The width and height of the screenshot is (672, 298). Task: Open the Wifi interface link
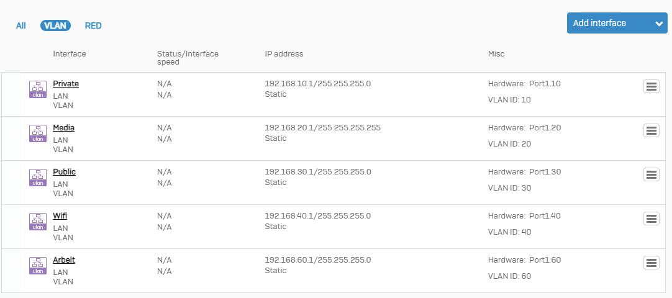(60, 216)
